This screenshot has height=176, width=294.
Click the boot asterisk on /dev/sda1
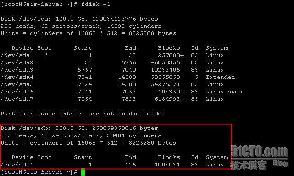[x=46, y=55]
